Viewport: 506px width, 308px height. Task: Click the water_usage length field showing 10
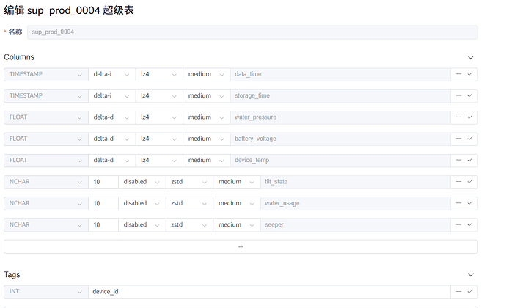point(103,203)
